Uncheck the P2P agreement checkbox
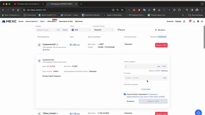This screenshot has height=115, width=205. coord(125,94)
